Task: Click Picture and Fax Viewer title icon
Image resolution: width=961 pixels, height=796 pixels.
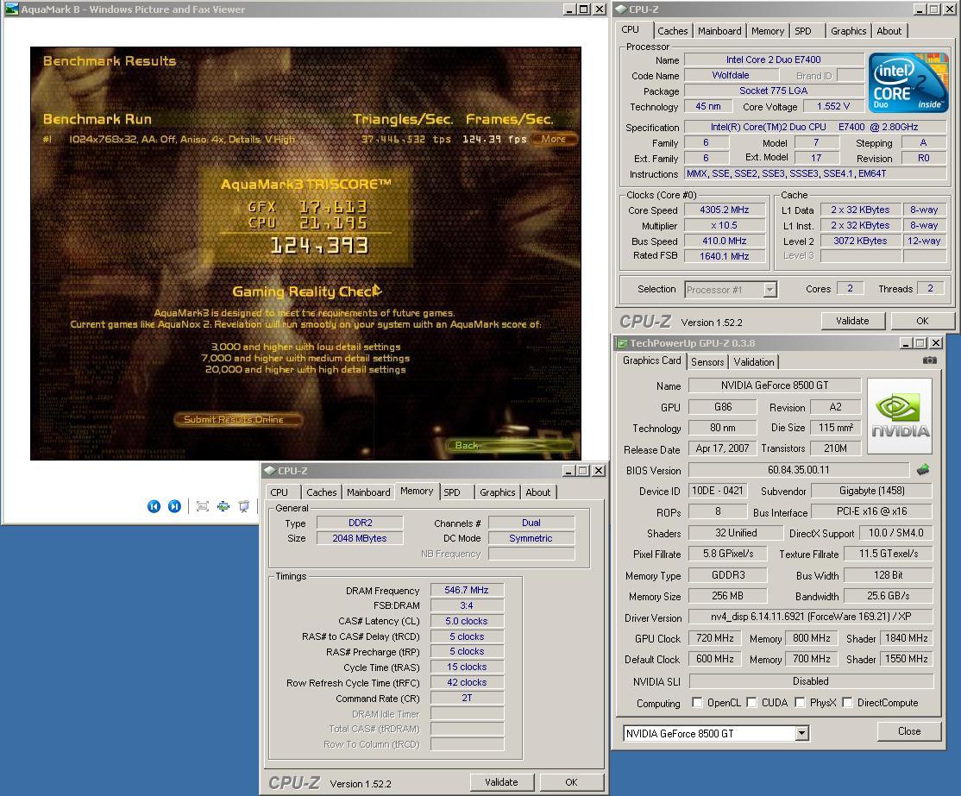Action: (x=11, y=9)
